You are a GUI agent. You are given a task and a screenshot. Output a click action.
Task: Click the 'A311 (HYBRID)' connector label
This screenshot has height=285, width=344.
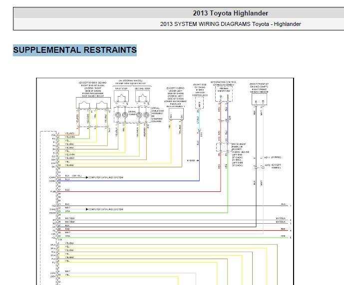click(273, 157)
